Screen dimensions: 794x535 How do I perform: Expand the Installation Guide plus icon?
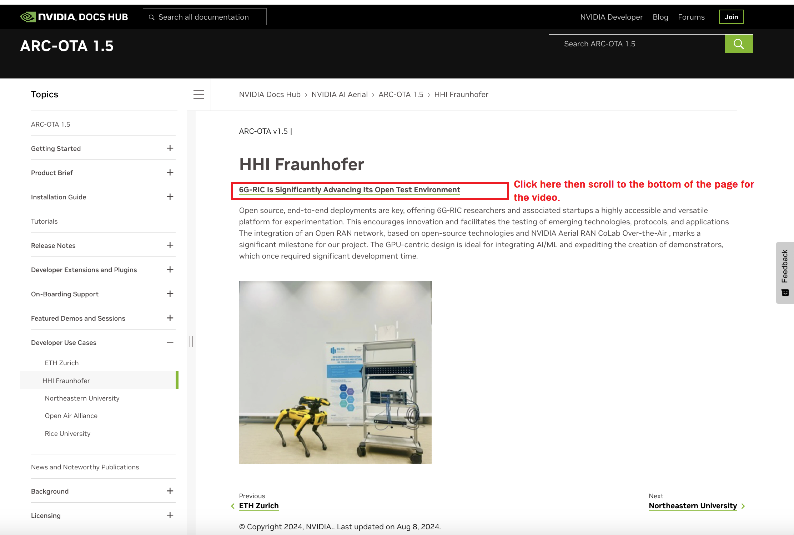tap(170, 197)
